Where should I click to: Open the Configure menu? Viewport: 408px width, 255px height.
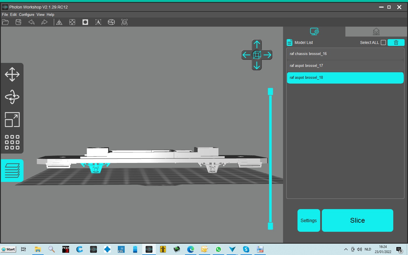pyautogui.click(x=27, y=14)
